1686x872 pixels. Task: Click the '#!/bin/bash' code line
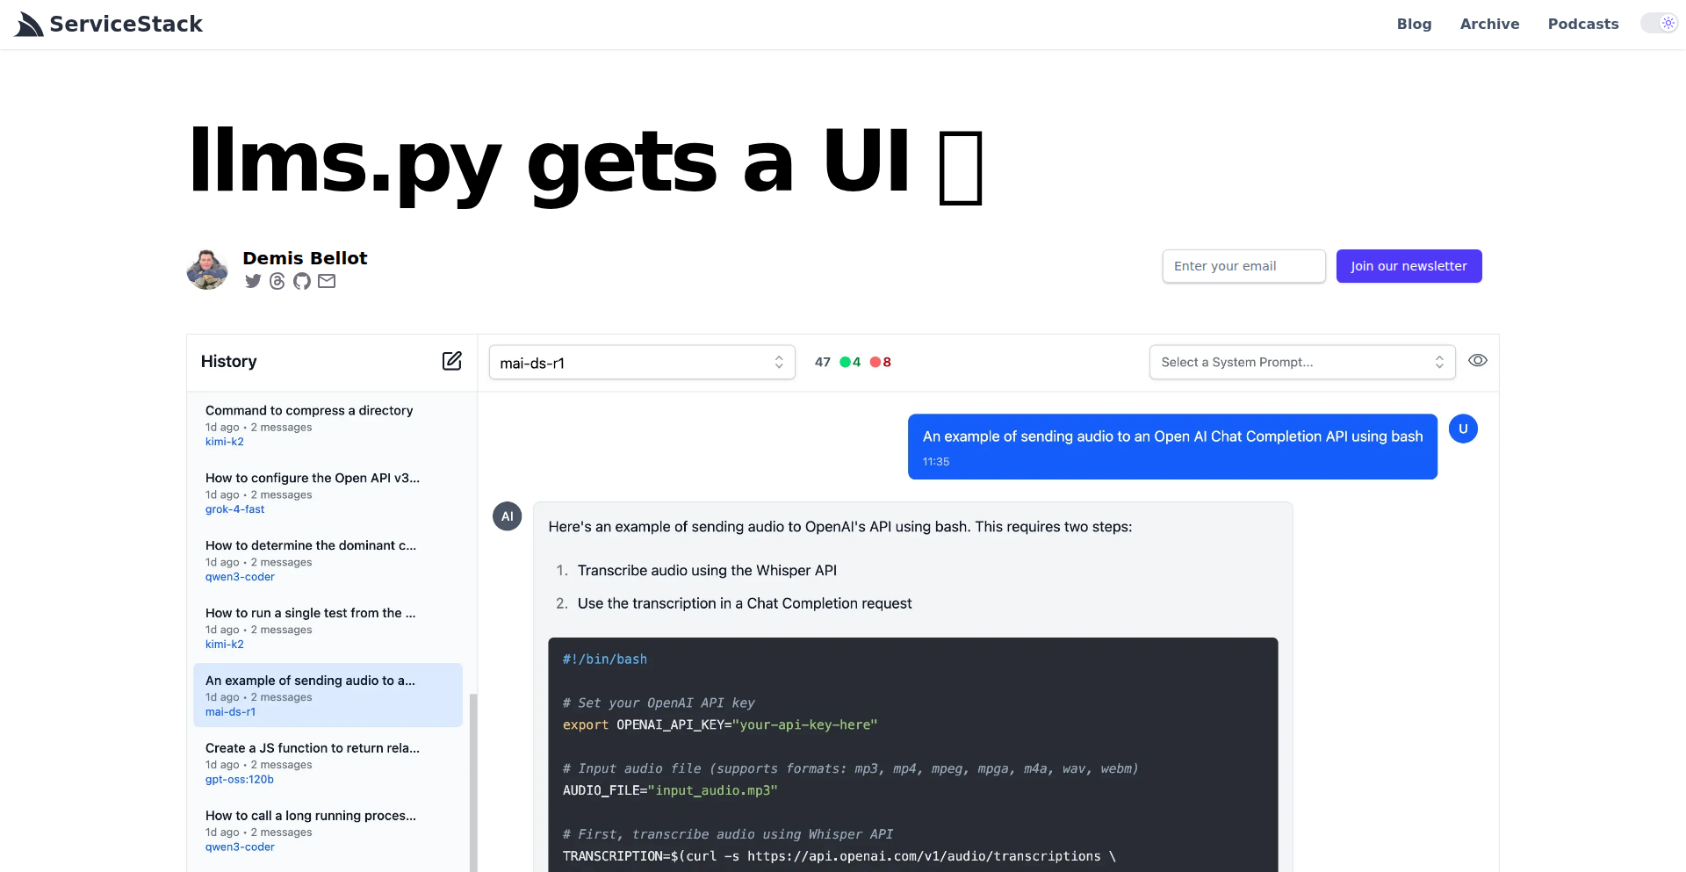pos(605,659)
